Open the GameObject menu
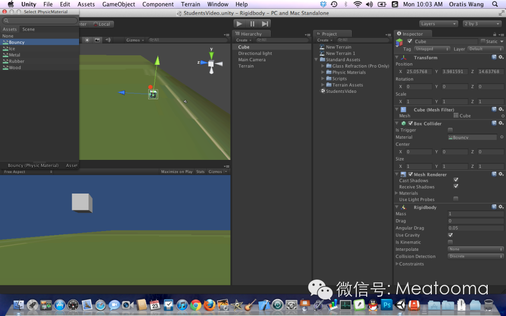The image size is (506, 316). pyautogui.click(x=119, y=4)
